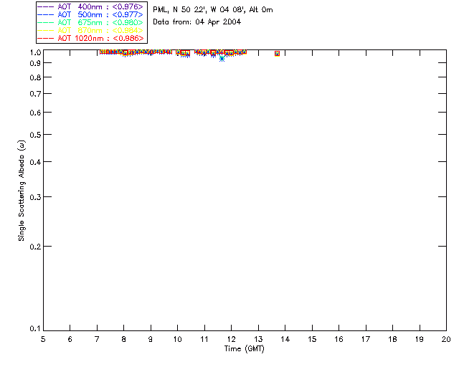Click the AOT 500nm legend entry
Image resolution: width=459 pixels, height=367 pixels.
(x=90, y=14)
